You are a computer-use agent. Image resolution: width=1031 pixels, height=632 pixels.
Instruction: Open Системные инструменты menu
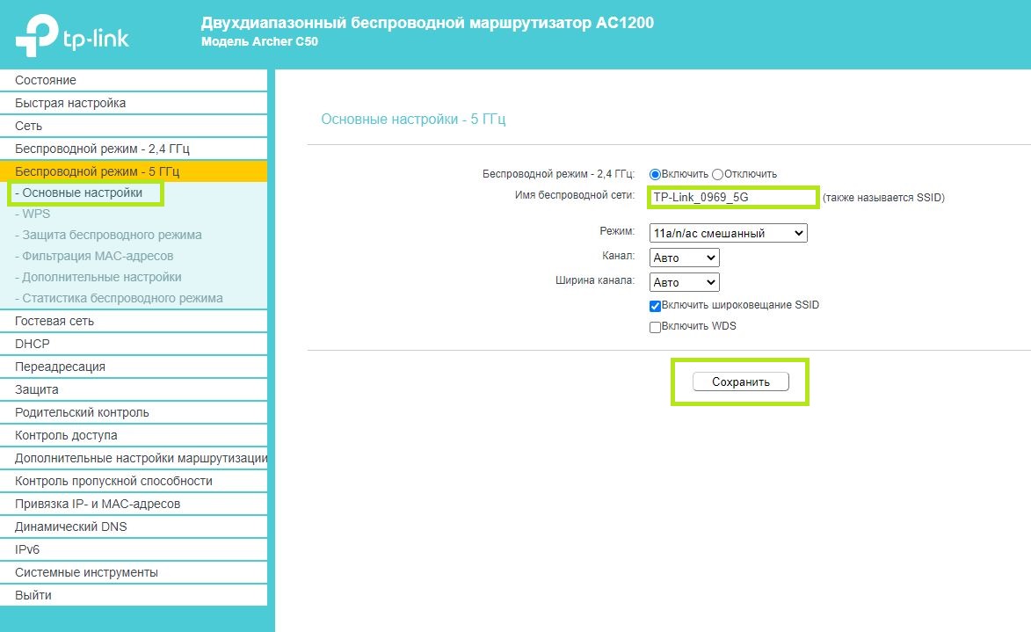[86, 572]
